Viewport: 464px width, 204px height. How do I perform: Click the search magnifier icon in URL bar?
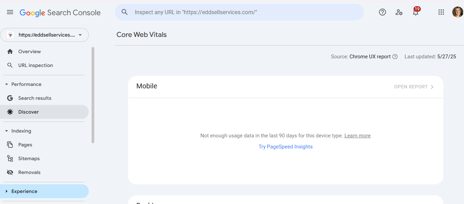tap(125, 12)
